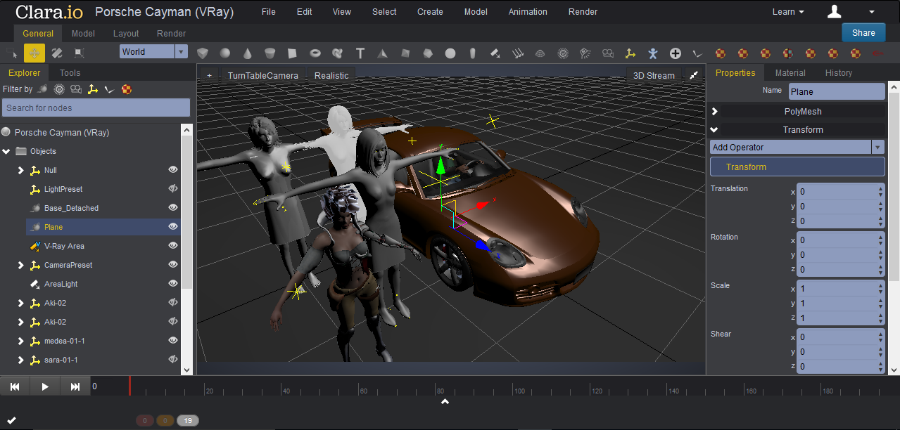
Task: Create a text object with T icon
Action: pyautogui.click(x=360, y=53)
